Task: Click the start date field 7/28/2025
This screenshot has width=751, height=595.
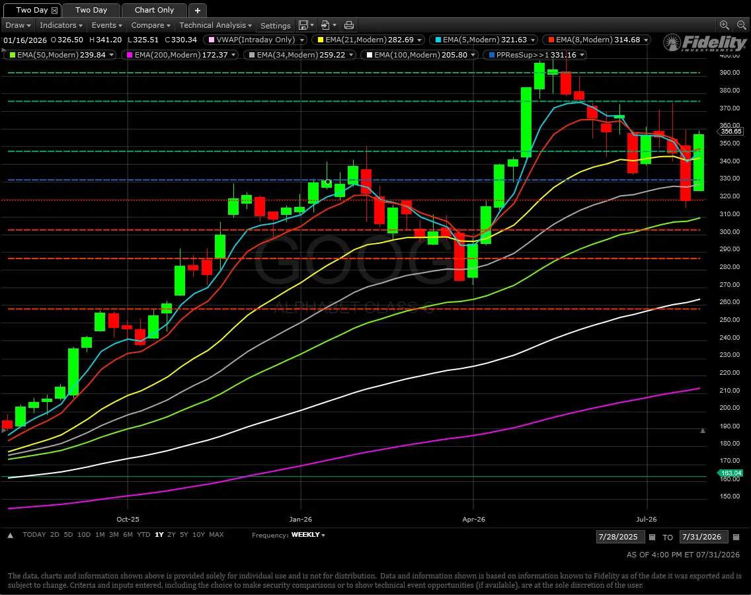Action: pyautogui.click(x=621, y=537)
